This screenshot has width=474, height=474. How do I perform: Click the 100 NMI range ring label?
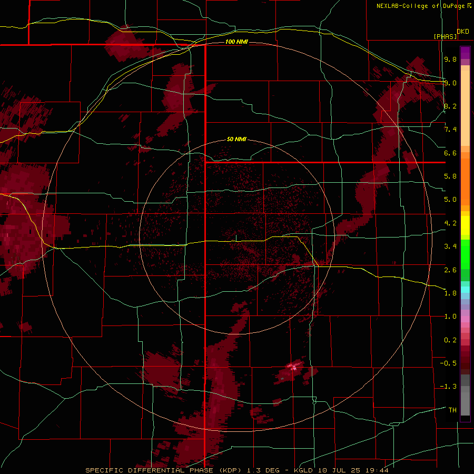[236, 42]
